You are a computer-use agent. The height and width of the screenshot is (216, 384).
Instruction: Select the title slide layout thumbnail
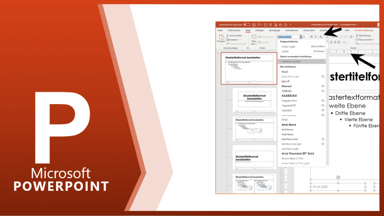pos(254,100)
